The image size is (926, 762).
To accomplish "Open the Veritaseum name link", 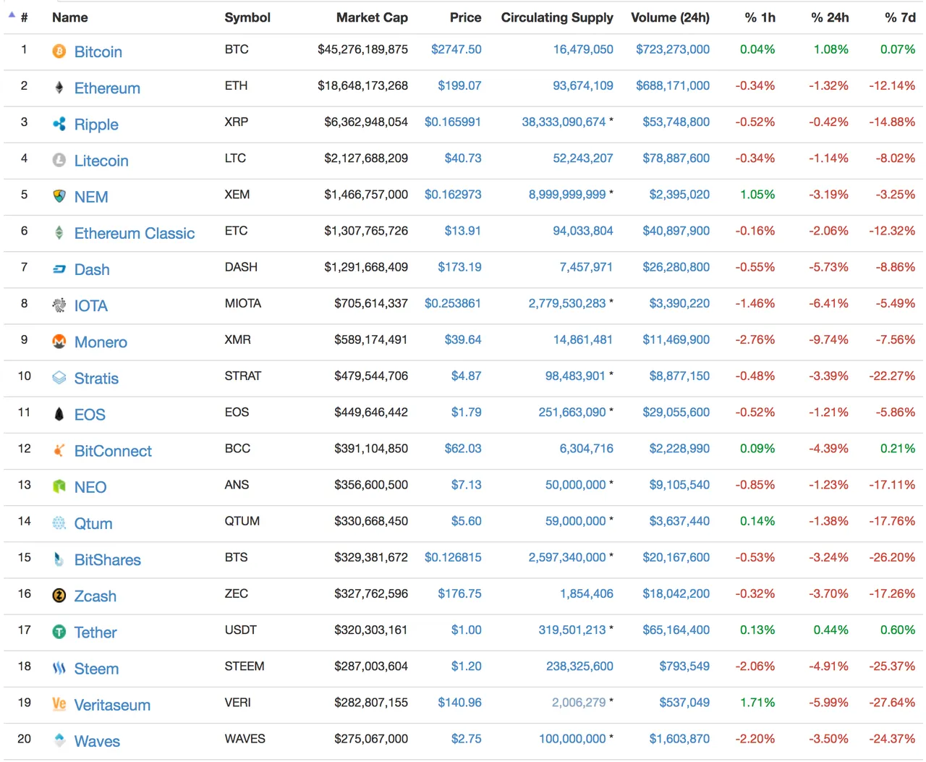I will [112, 705].
